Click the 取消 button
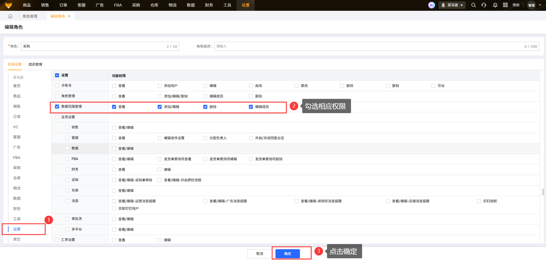546x260 pixels. pyautogui.click(x=260, y=254)
